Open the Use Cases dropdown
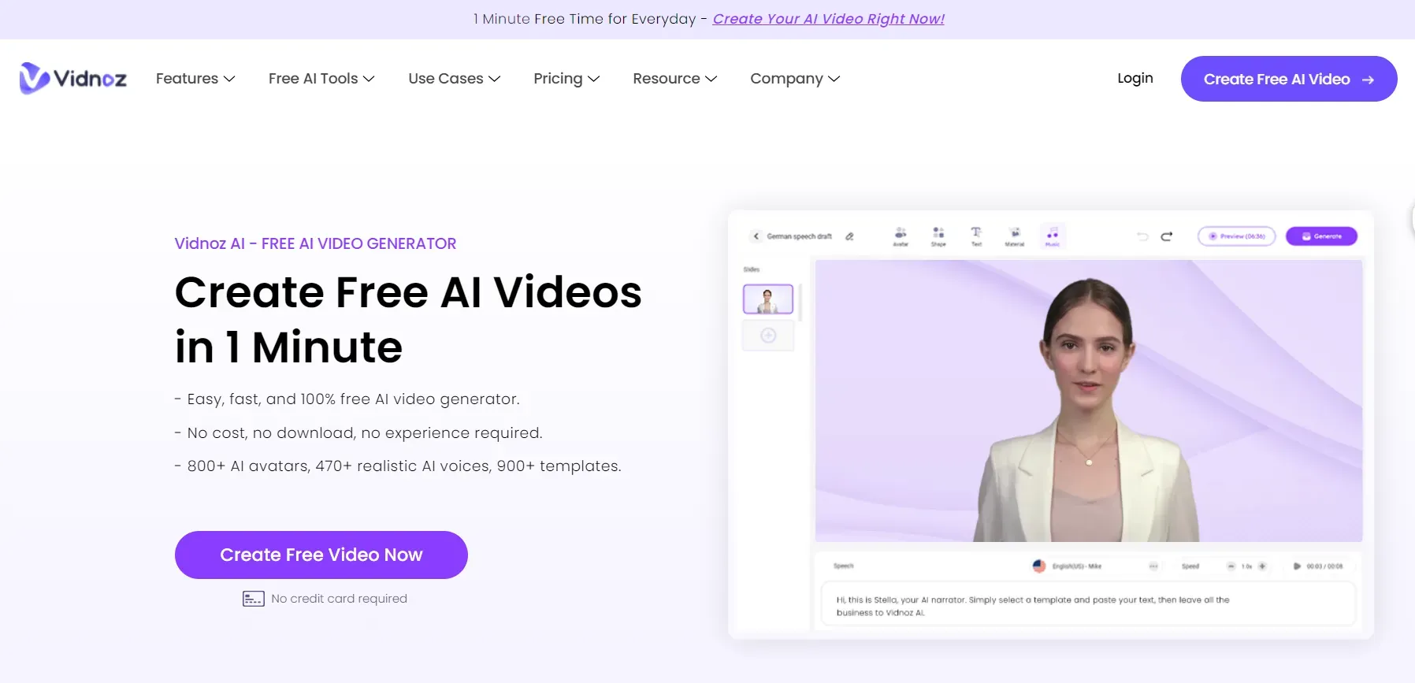Screen dimensions: 1415x683 455,79
